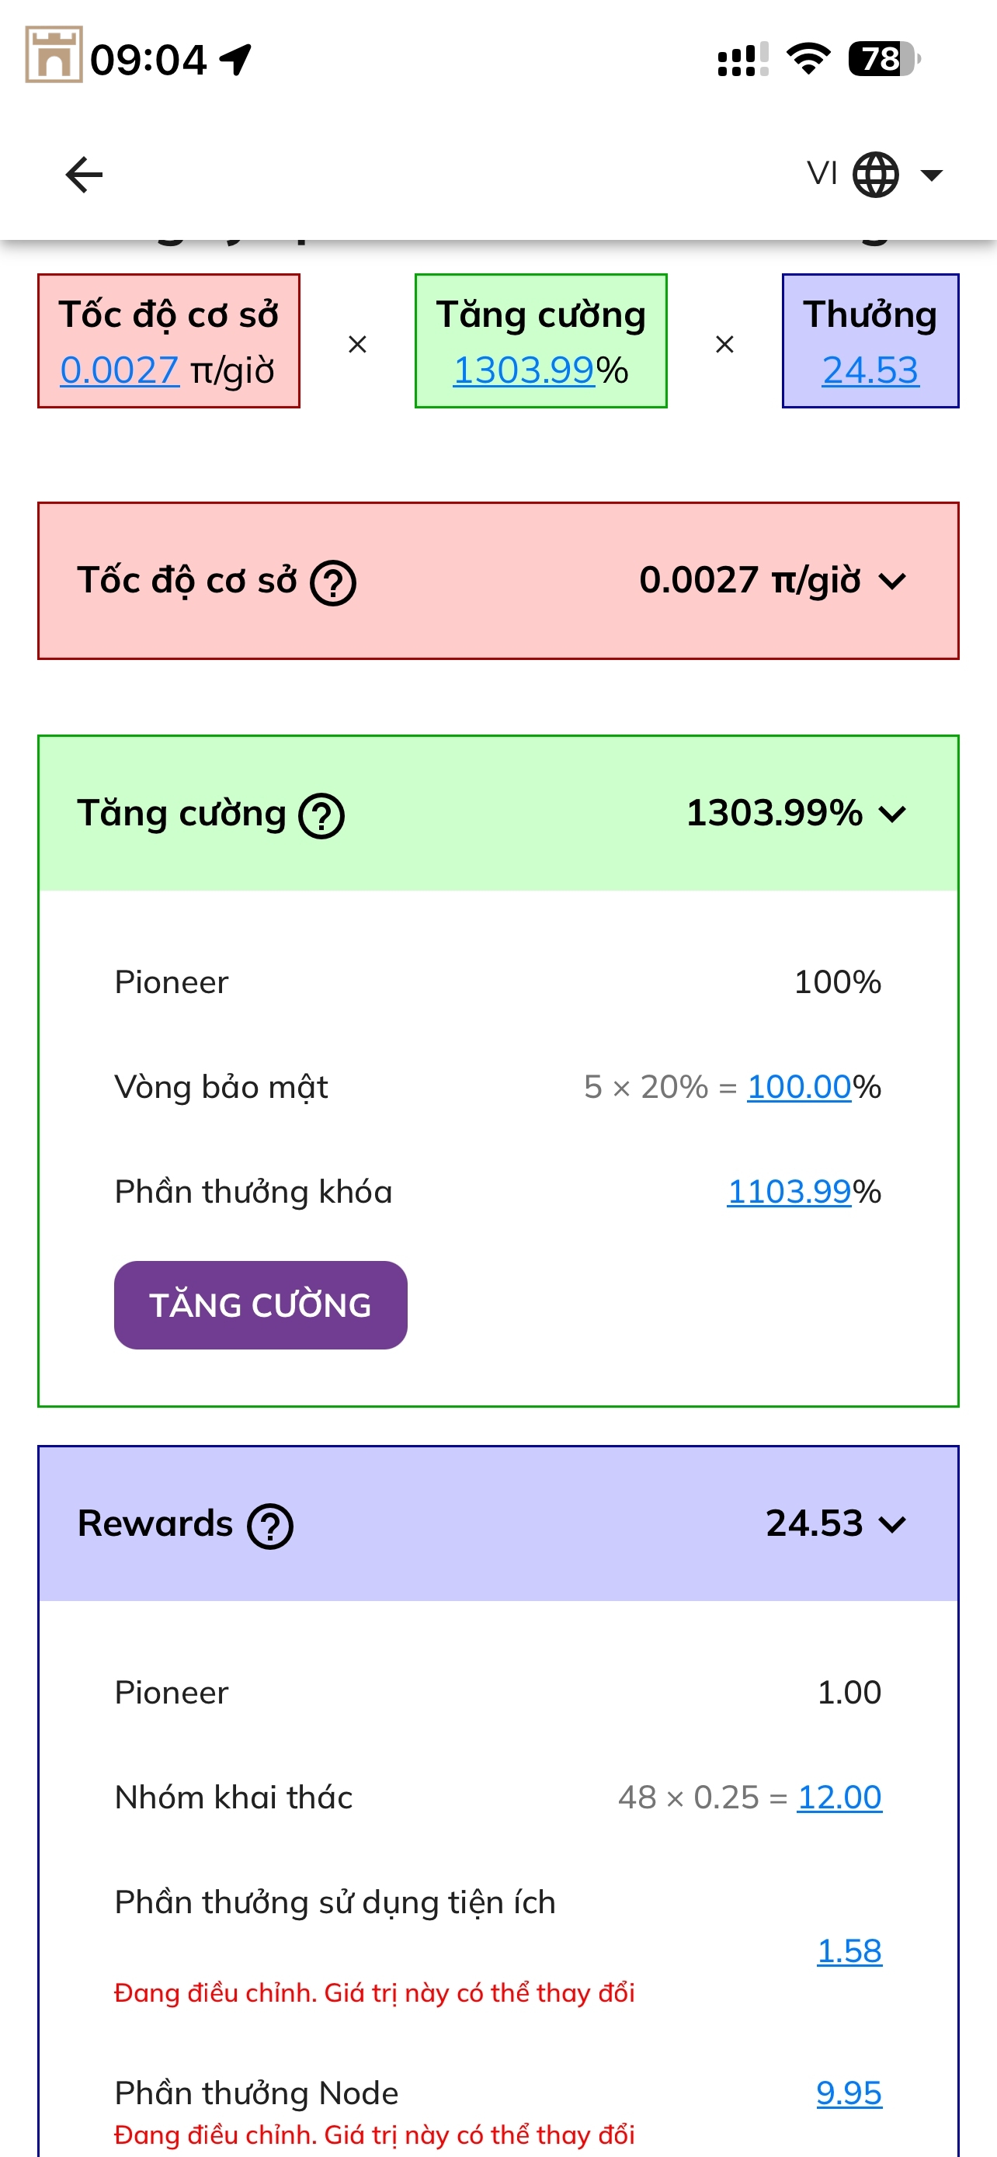Collapse the 1303.99% boost section chevron

[x=893, y=814]
